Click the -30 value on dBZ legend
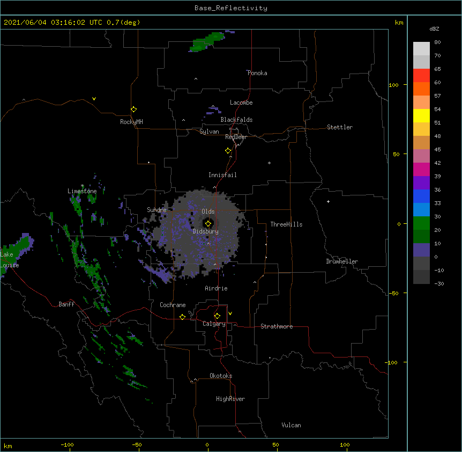The height and width of the screenshot is (452, 462). (x=439, y=283)
